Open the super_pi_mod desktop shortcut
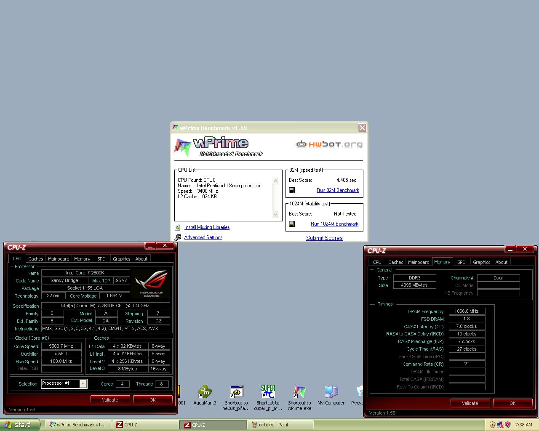 tap(268, 392)
